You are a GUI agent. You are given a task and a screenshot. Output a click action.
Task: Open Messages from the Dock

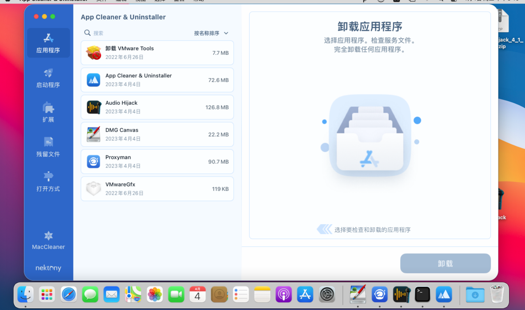click(x=90, y=294)
